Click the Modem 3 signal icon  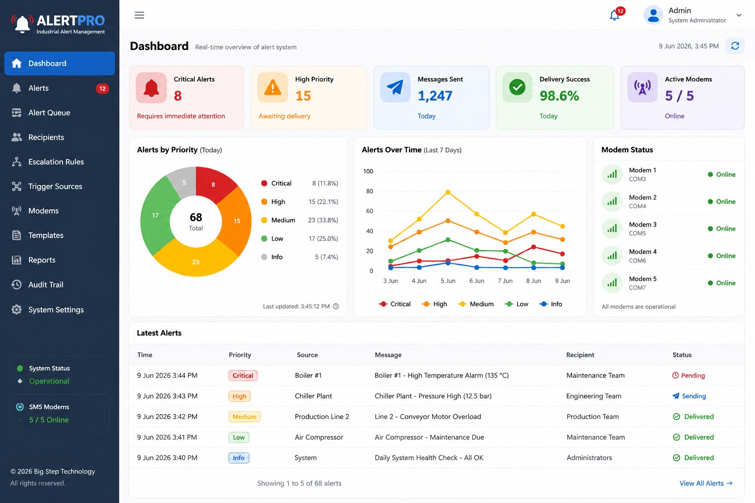pos(612,228)
